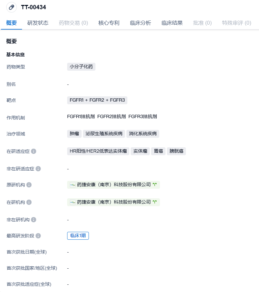Click info icon beside 在研机构 label
Screen dimensions: 259x292
[x=29, y=202]
